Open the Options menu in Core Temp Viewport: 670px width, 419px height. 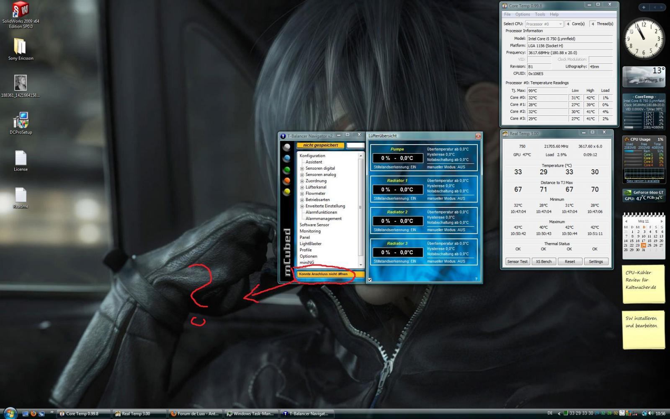[x=523, y=14]
